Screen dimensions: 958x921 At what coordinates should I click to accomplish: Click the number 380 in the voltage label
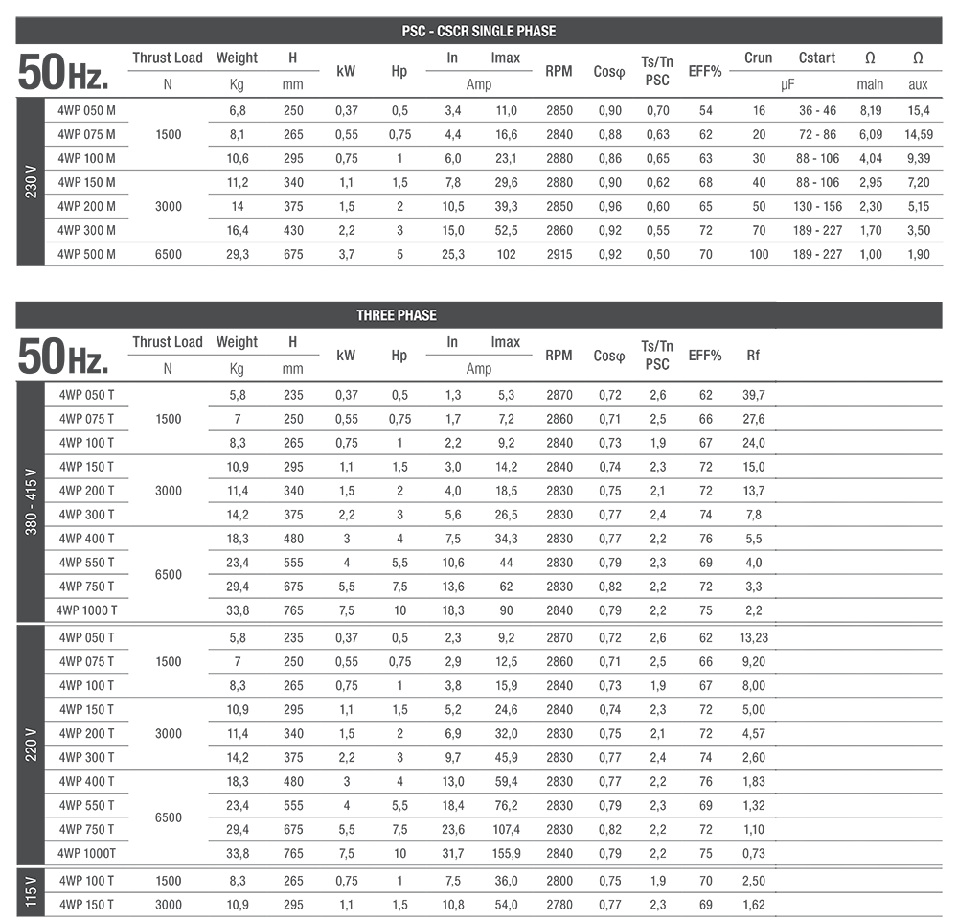pos(32,522)
